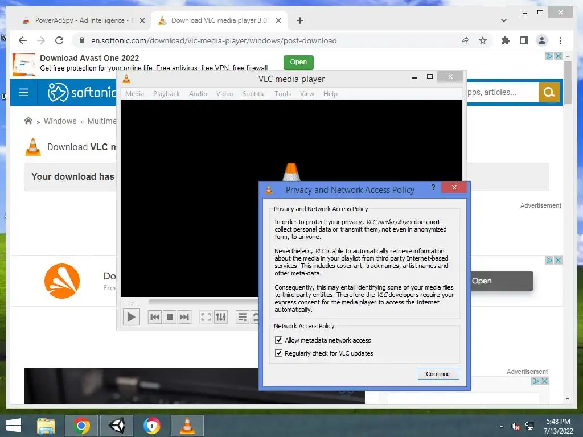583x437 pixels.
Task: Go back in Chrome
Action: tap(23, 40)
